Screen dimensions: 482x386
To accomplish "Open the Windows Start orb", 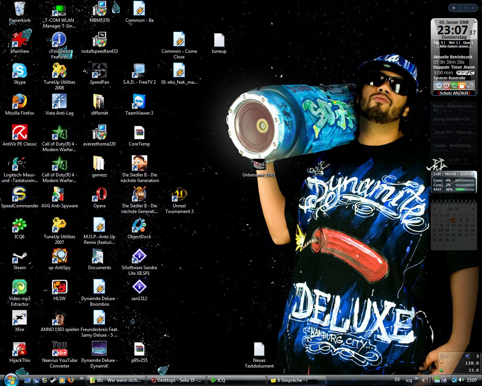I will (x=11, y=380).
